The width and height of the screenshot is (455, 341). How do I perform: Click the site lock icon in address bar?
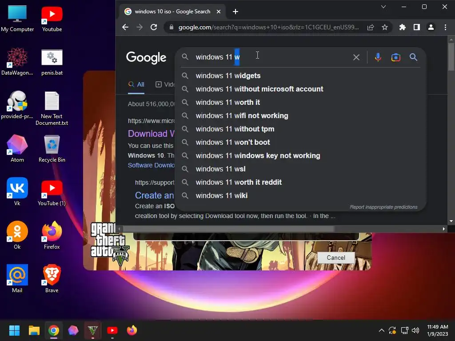[172, 27]
